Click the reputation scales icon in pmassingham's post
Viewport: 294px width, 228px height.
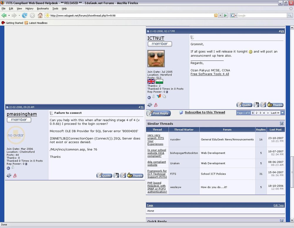(x=9, y=175)
